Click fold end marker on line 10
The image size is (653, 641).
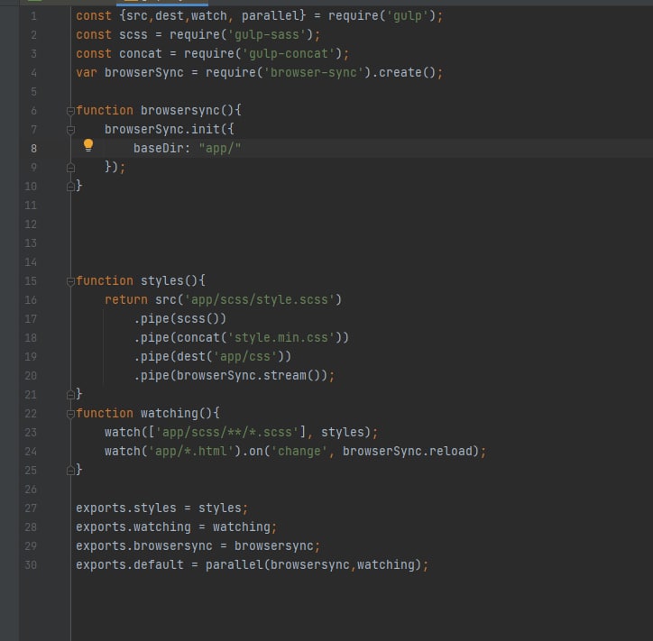click(70, 187)
